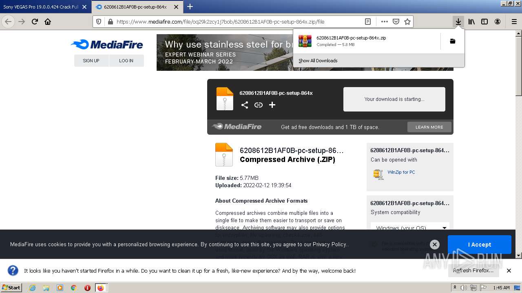
Task: Launch Chrome from taskbar
Action: (x=73, y=288)
